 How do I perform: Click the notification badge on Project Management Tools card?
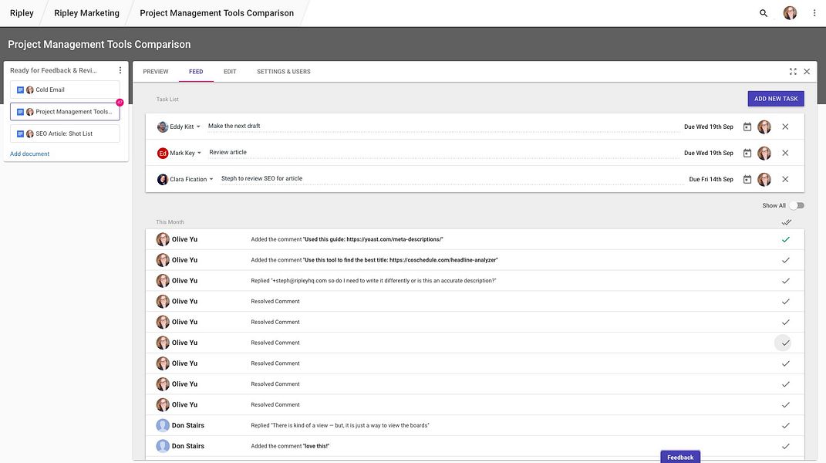120,103
